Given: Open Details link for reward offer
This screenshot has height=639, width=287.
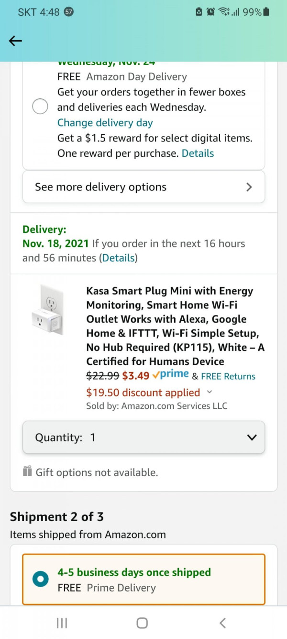Looking at the screenshot, I should tap(198, 153).
